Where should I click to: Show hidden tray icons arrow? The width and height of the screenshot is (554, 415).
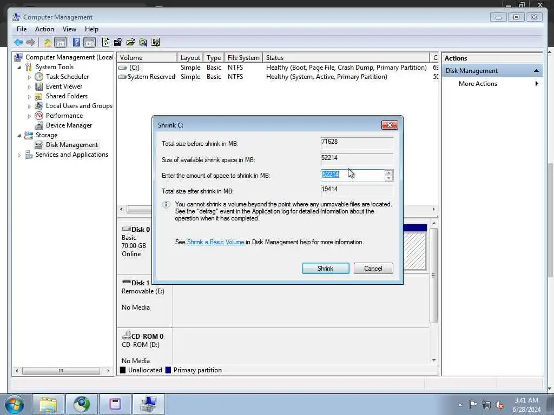(x=460, y=405)
